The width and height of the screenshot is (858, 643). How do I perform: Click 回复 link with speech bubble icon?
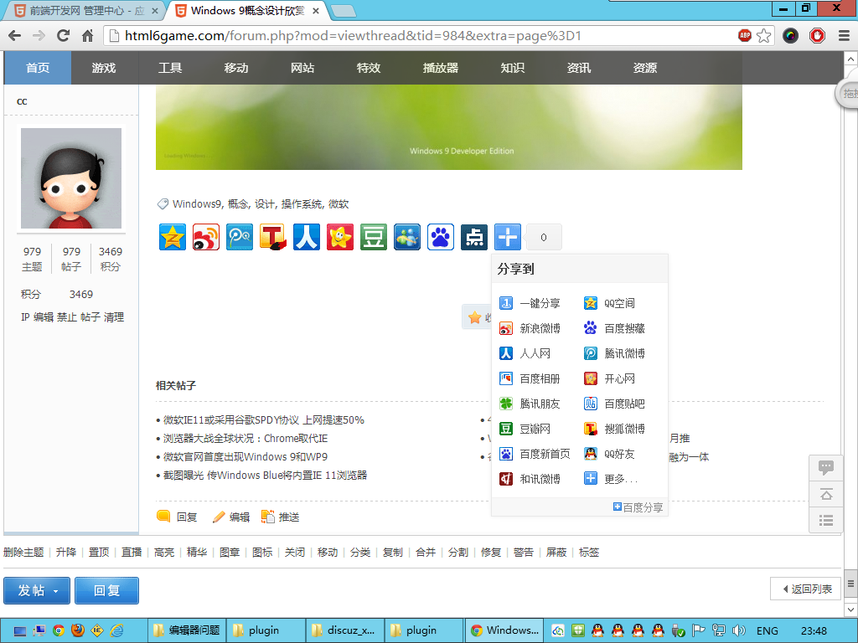tap(177, 517)
